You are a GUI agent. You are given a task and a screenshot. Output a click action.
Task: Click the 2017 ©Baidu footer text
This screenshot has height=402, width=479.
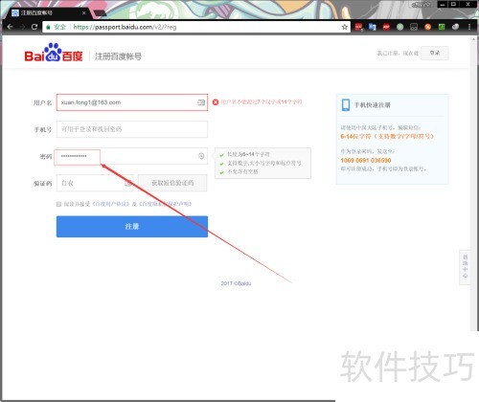[236, 283]
